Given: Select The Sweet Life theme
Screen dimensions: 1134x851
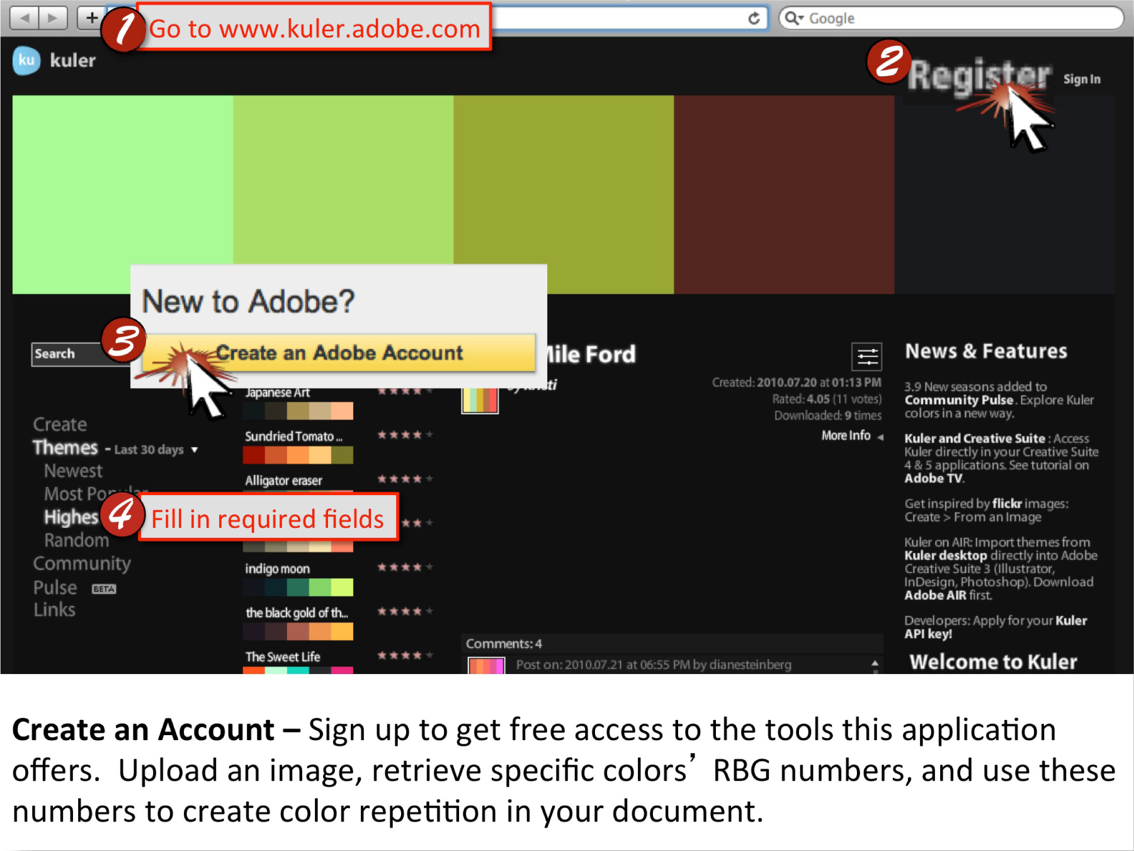Looking at the screenshot, I should point(283,657).
